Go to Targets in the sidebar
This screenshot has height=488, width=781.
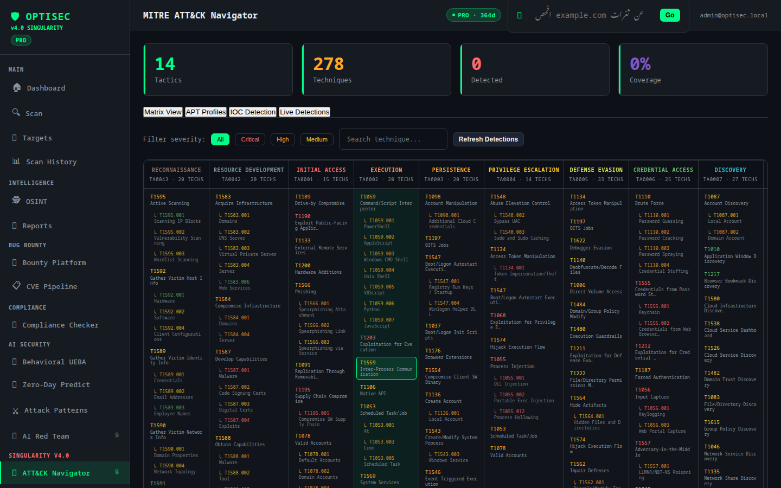coord(65,138)
